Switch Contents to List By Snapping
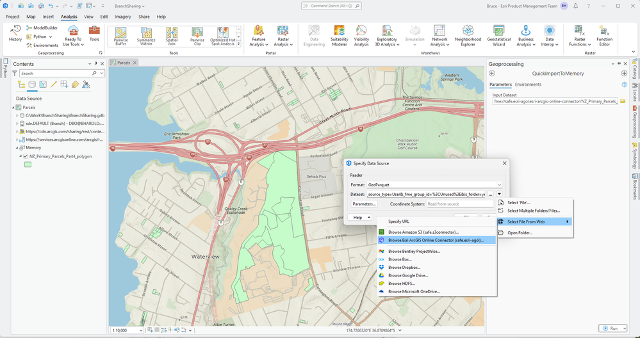Screen dimensions: 640x338 tap(64, 84)
